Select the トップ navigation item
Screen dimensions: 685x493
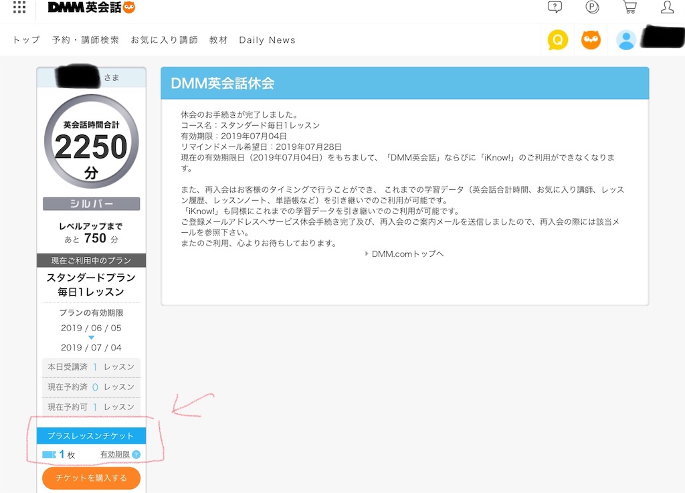[x=25, y=40]
